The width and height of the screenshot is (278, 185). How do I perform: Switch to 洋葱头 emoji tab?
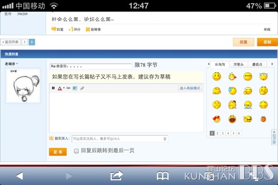coord(238,64)
